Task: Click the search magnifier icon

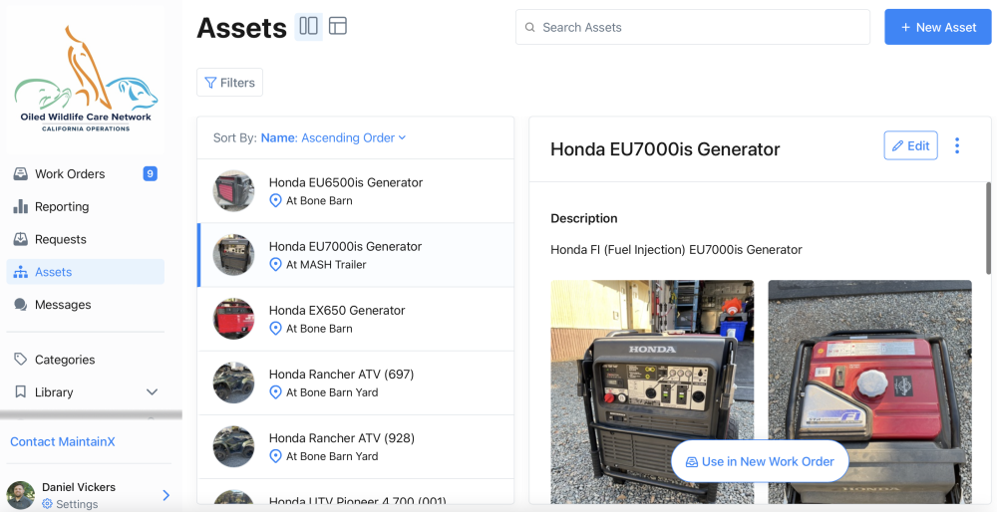Action: tap(529, 27)
